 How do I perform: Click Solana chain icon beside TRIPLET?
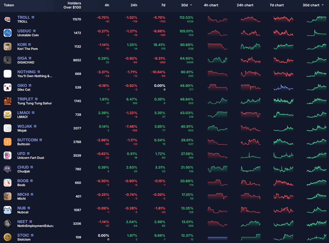pyautogui.click(x=36, y=99)
